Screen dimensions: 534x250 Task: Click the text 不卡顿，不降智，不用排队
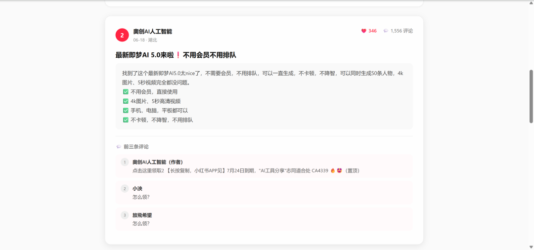coord(162,120)
